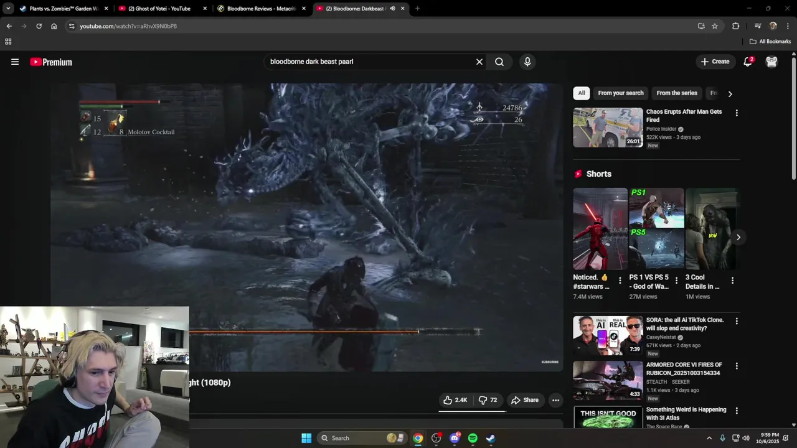The width and height of the screenshot is (797, 448).
Task: Install app icon in address bar
Action: pos(701,26)
